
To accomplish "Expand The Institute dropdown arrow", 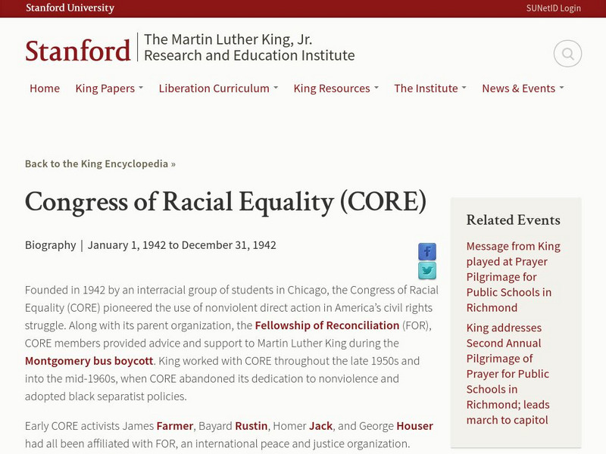I will [x=464, y=88].
